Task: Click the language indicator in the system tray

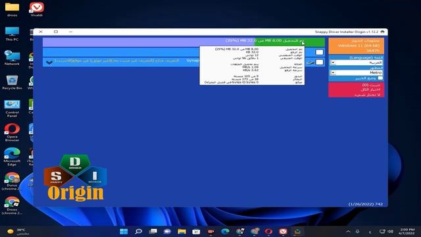Action: 370,232
